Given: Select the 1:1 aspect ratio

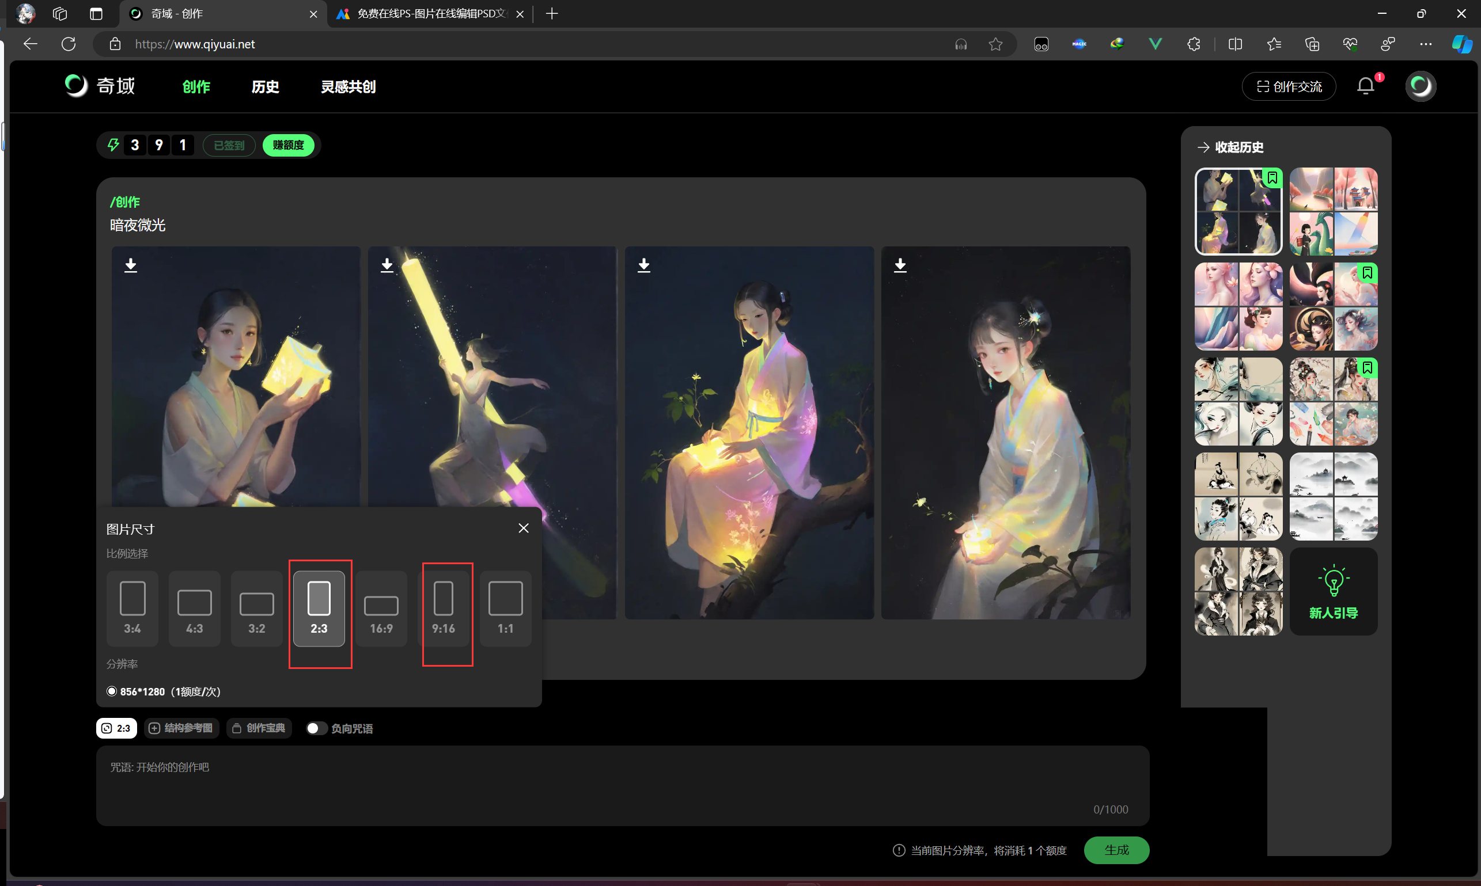Looking at the screenshot, I should click(505, 609).
